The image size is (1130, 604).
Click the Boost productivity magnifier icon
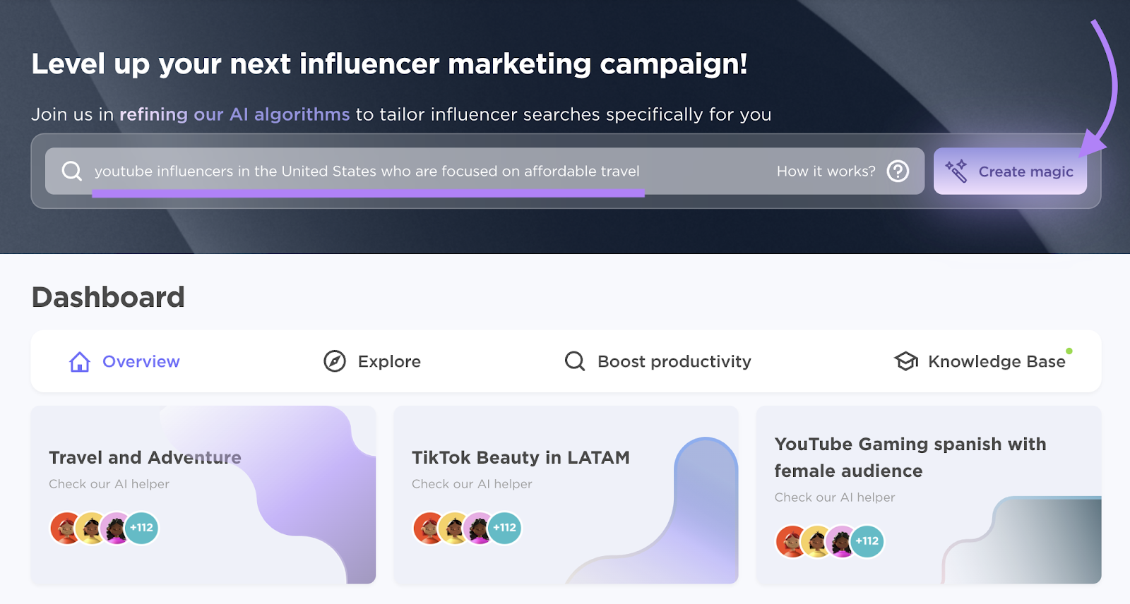(575, 361)
